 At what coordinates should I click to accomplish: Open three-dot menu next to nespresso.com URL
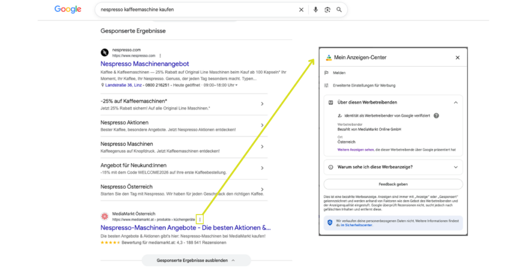coord(161,55)
